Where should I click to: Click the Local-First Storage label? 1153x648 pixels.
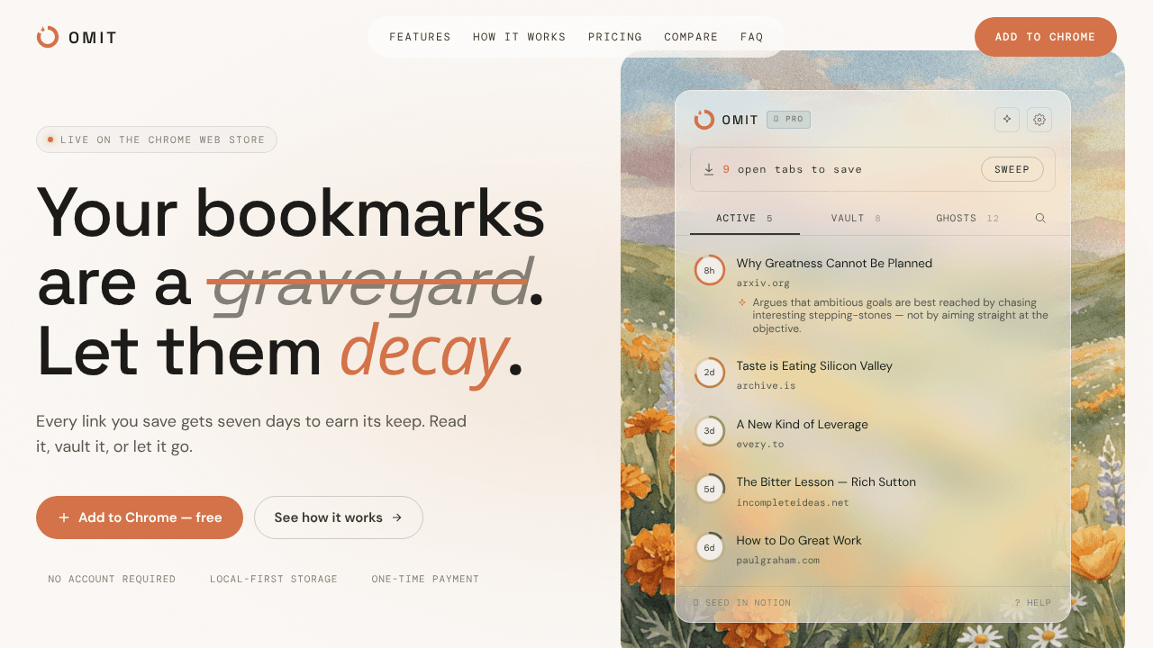pyautogui.click(x=274, y=580)
